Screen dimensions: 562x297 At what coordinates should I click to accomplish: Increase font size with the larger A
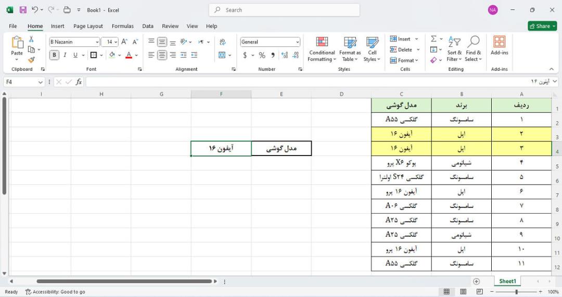pos(124,42)
